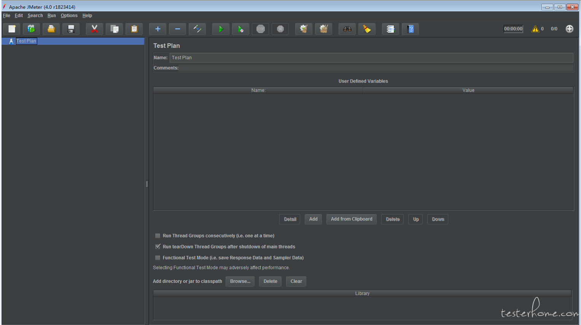Click the Browse... classpath button

coord(240,281)
